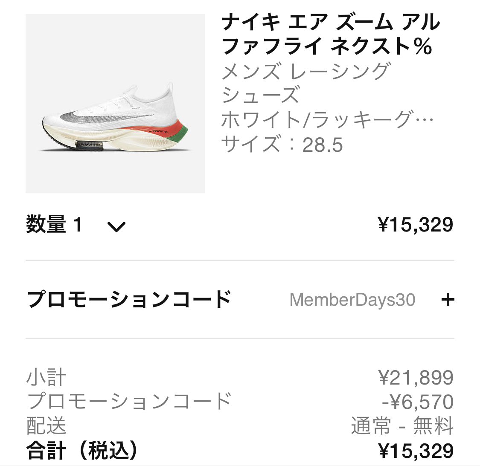Expand the プロモーションコード section heading

[x=129, y=299]
